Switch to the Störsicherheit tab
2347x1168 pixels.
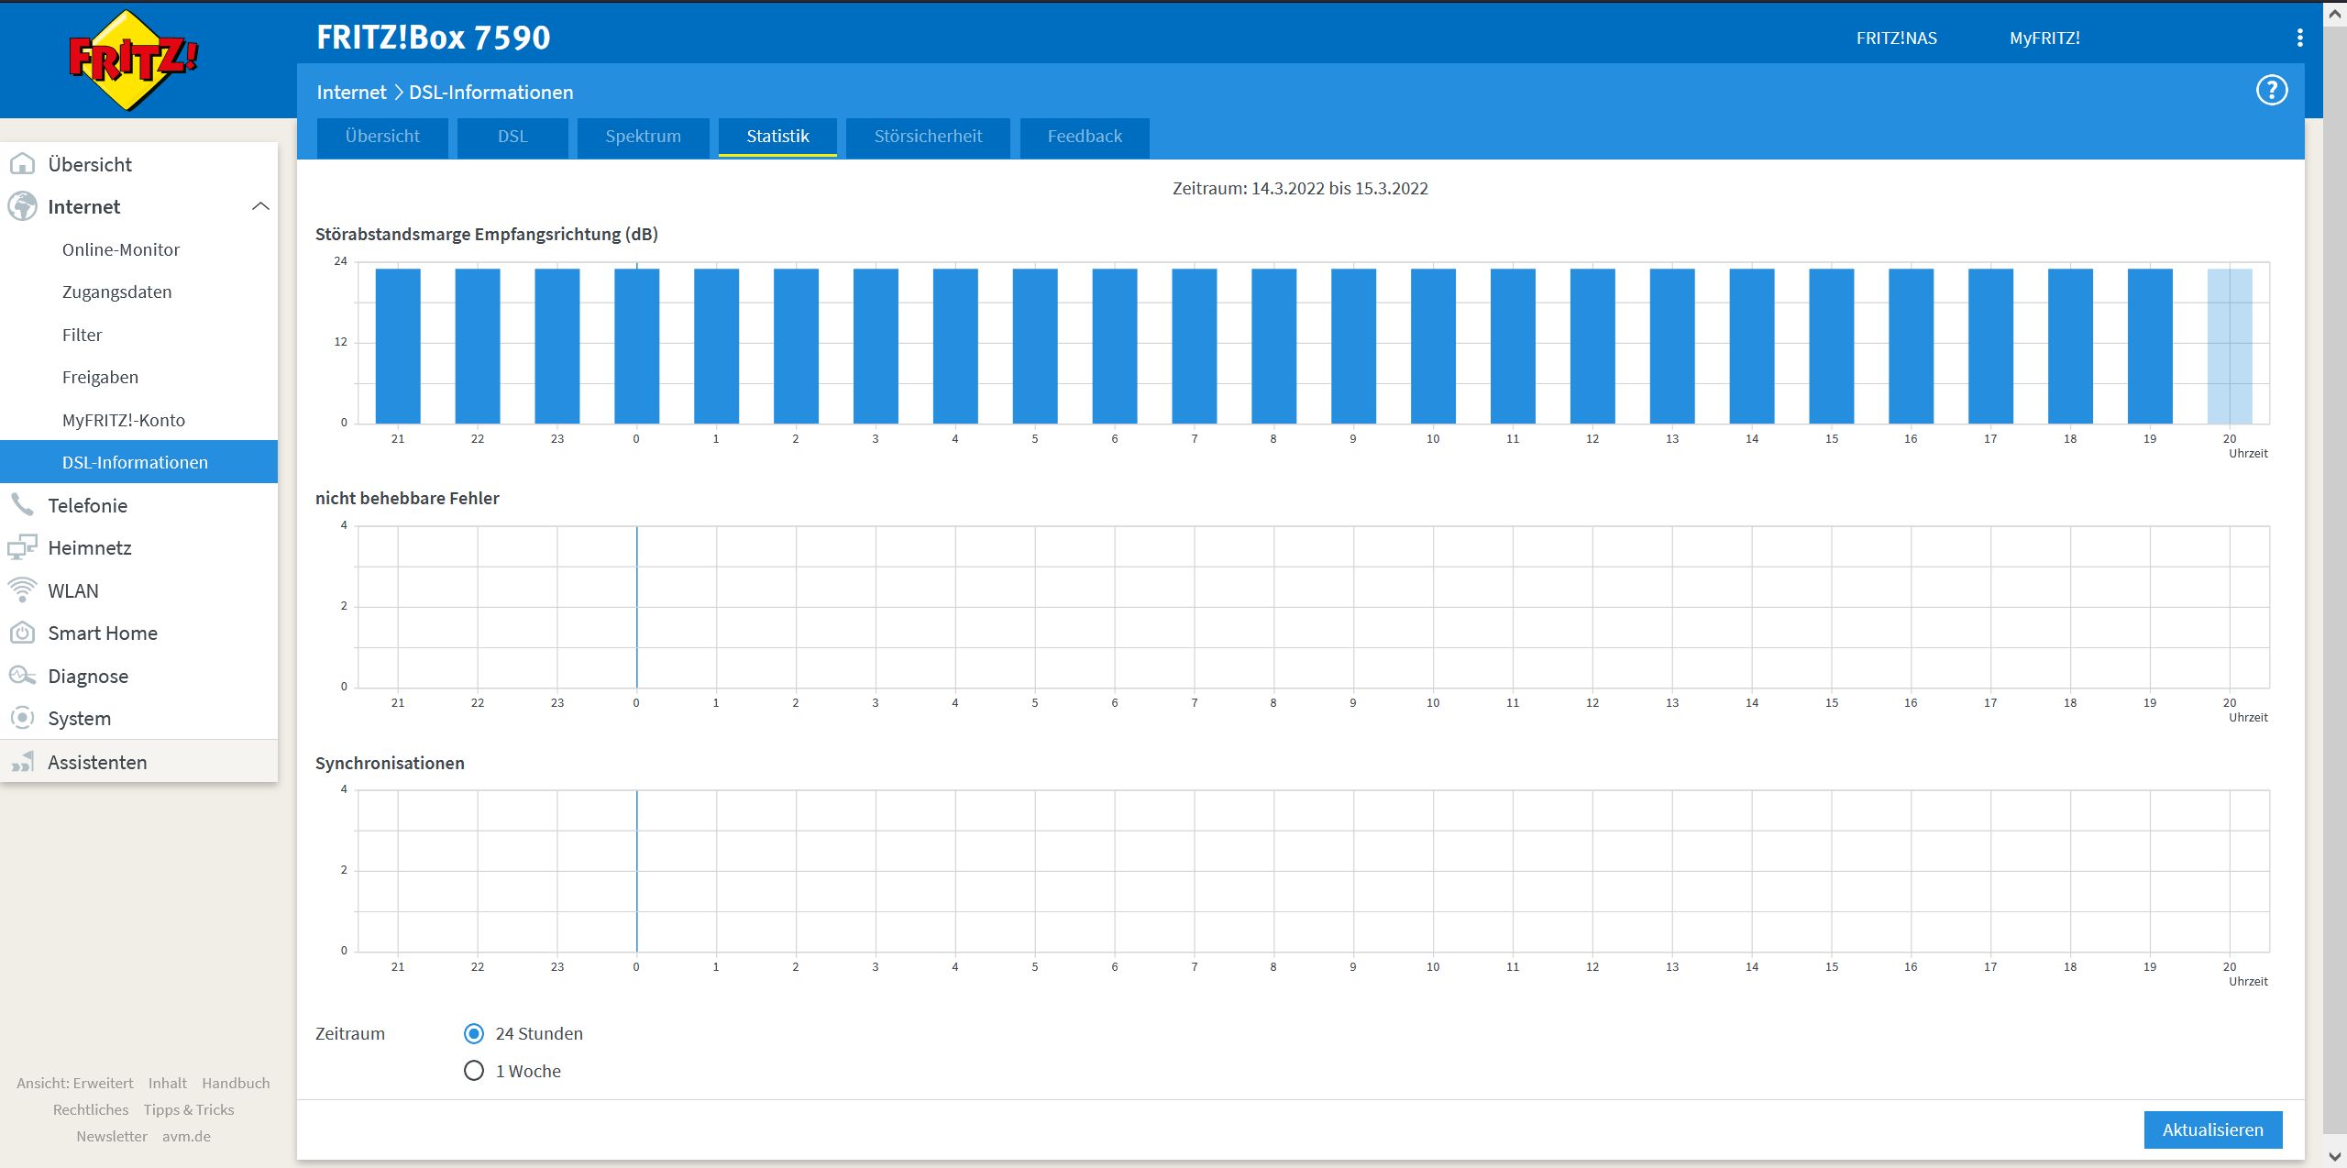(928, 137)
